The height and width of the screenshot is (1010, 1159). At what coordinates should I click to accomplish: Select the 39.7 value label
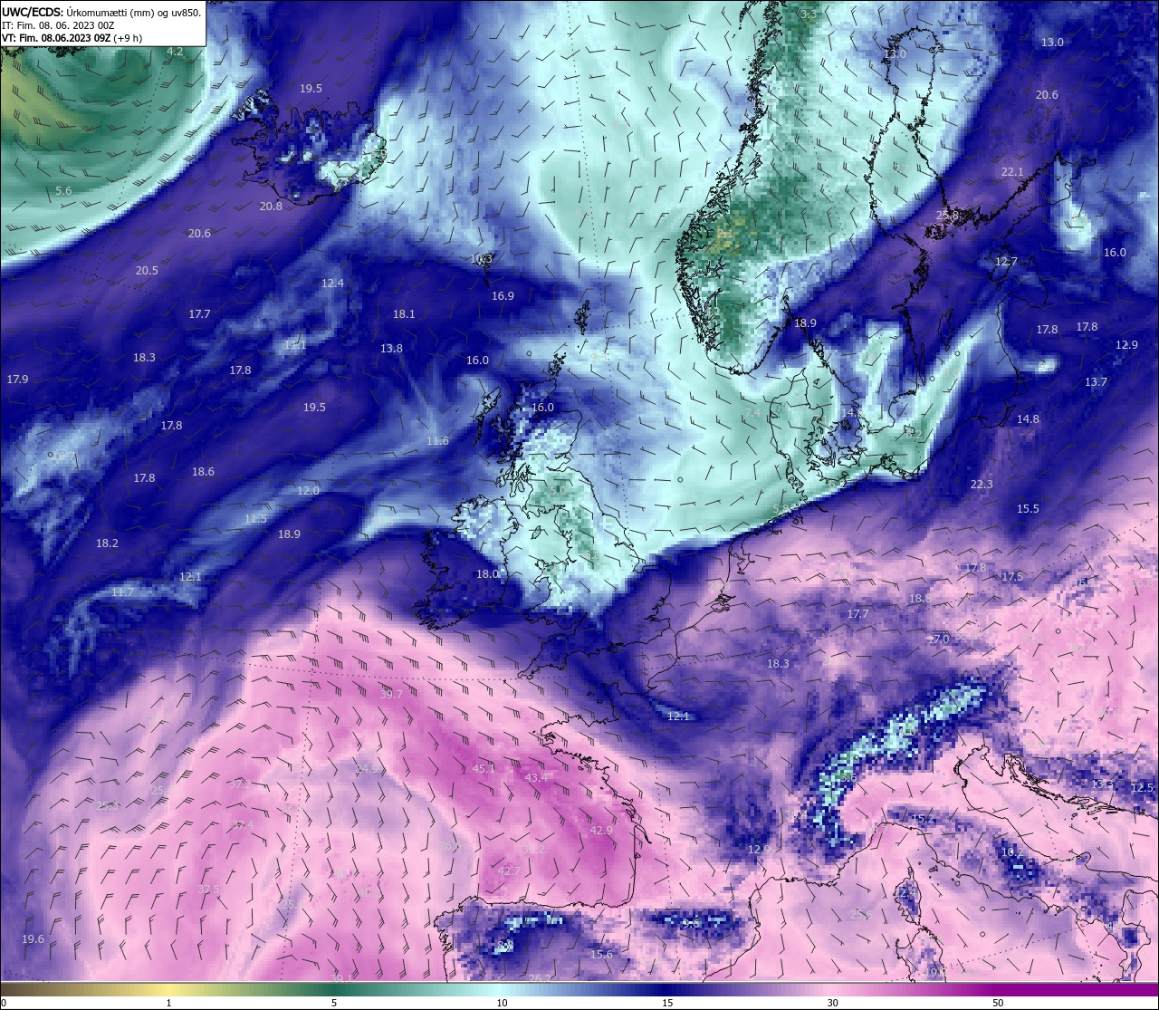coord(391,694)
